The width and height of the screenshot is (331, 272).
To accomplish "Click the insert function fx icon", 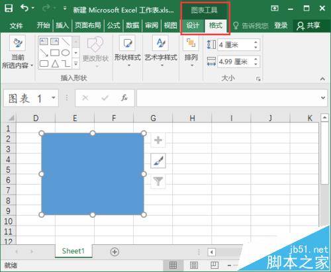I will [x=124, y=98].
